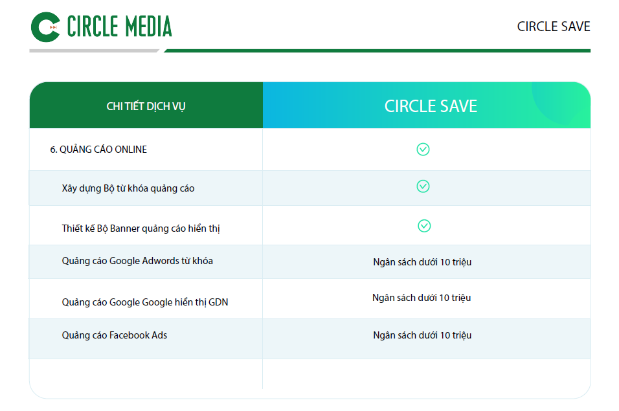This screenshot has height=411, width=619.
Task: Click the budget text for Google GDN
Action: click(422, 297)
